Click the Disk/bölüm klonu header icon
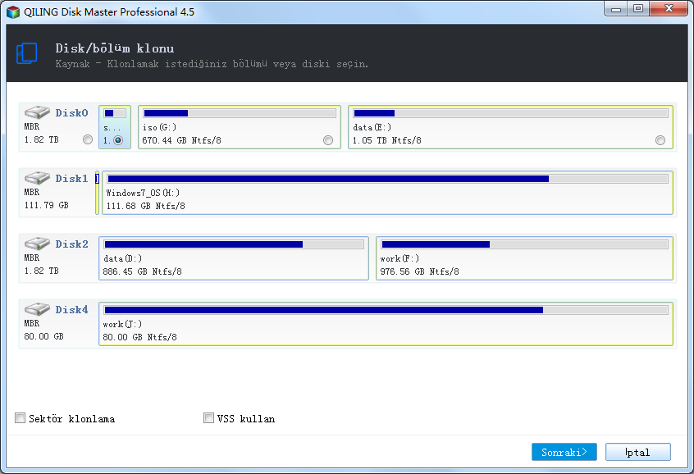This screenshot has height=474, width=694. pos(26,53)
